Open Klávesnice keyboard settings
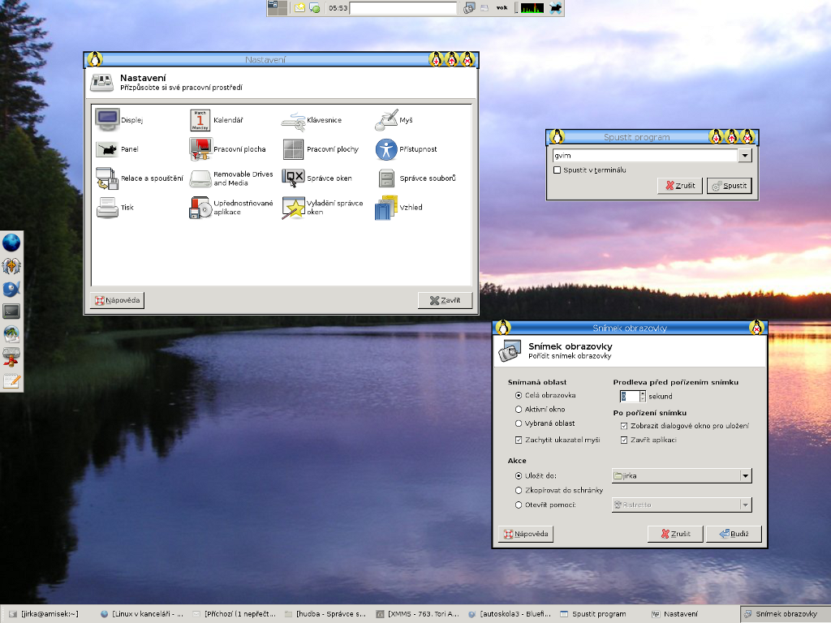The width and height of the screenshot is (831, 623). pos(293,120)
